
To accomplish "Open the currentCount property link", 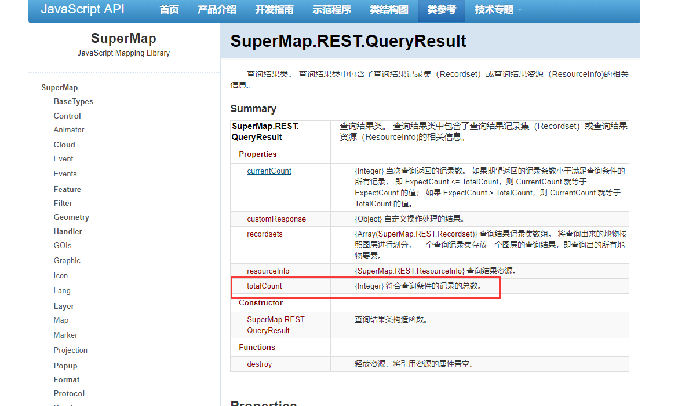I will pos(269,171).
